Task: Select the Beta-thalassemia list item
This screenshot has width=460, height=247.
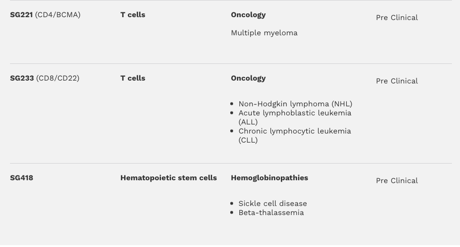Action: [x=271, y=213]
